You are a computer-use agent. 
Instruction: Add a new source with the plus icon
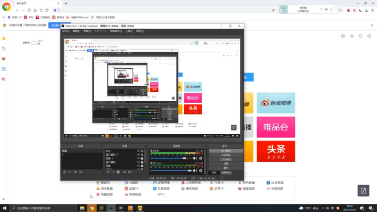108,172
